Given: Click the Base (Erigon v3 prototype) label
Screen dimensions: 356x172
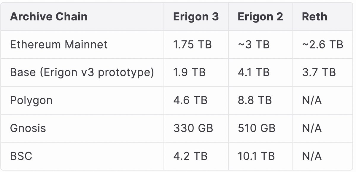Looking at the screenshot, I should coord(82,72).
